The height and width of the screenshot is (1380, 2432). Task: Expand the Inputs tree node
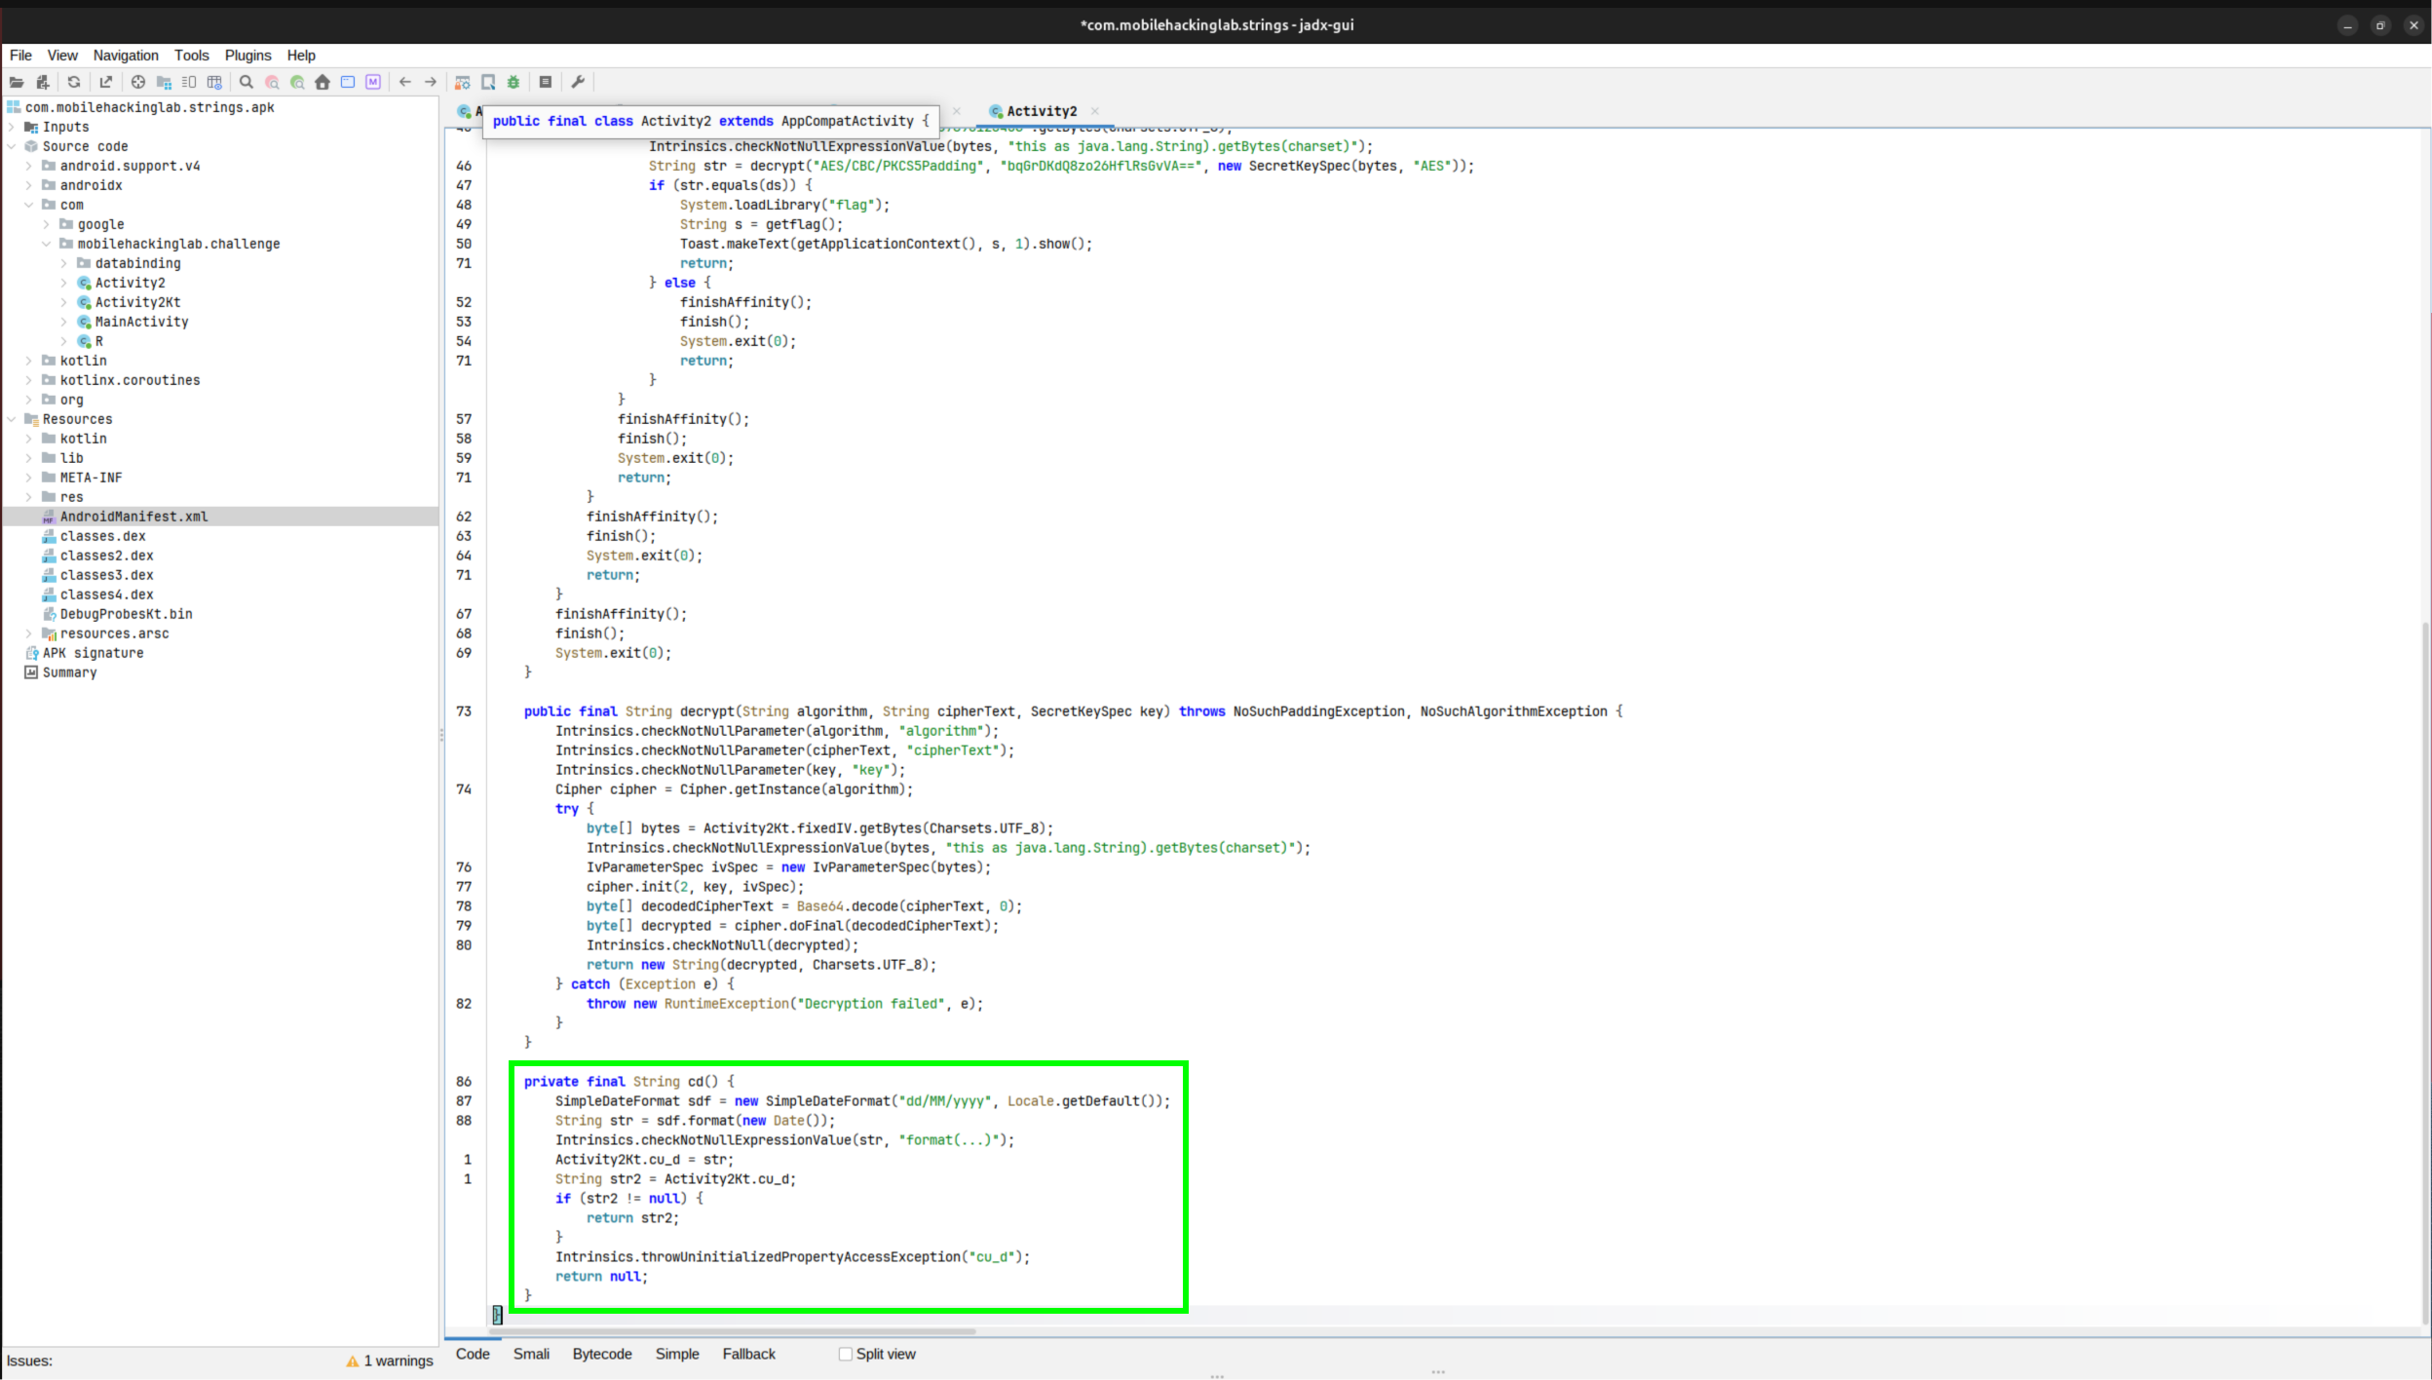tap(12, 127)
